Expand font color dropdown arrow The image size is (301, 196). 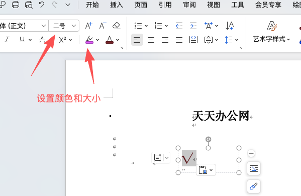point(118,40)
